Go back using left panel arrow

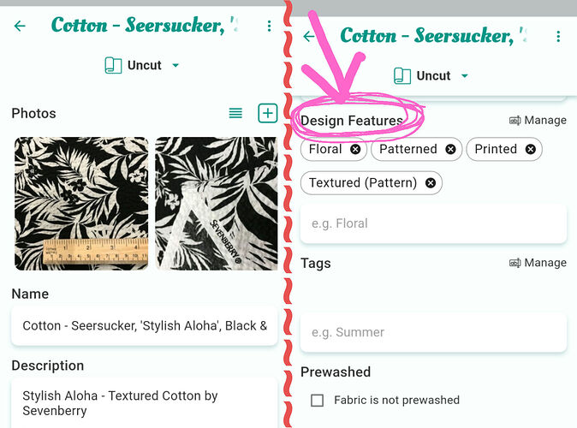tap(20, 26)
